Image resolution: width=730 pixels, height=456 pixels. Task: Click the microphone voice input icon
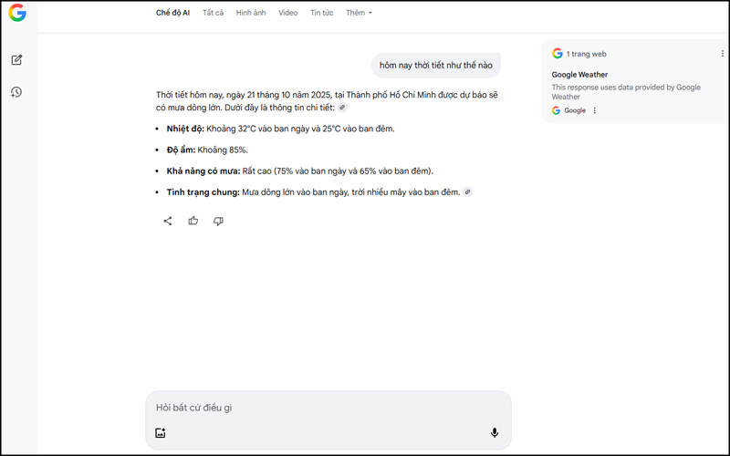point(495,433)
